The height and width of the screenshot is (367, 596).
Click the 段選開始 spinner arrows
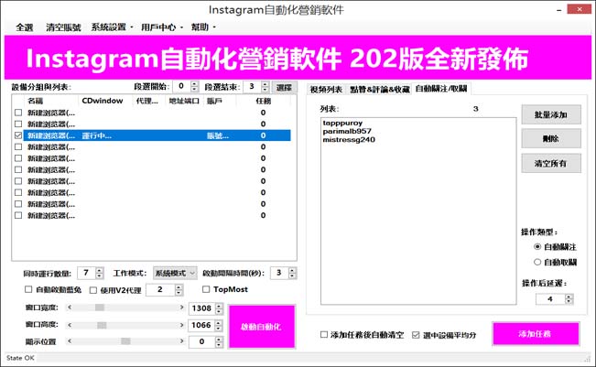point(194,87)
